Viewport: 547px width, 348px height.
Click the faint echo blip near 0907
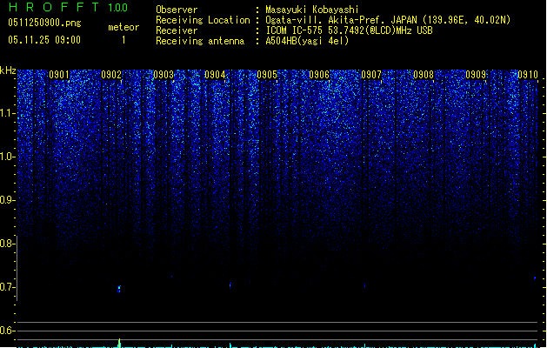pyautogui.click(x=365, y=285)
